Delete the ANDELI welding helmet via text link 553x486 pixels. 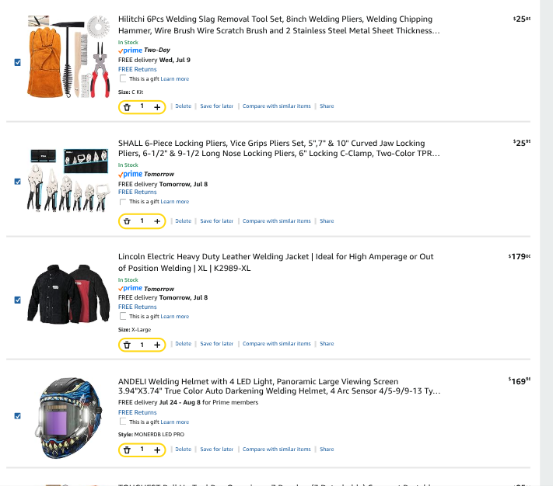[x=183, y=449]
